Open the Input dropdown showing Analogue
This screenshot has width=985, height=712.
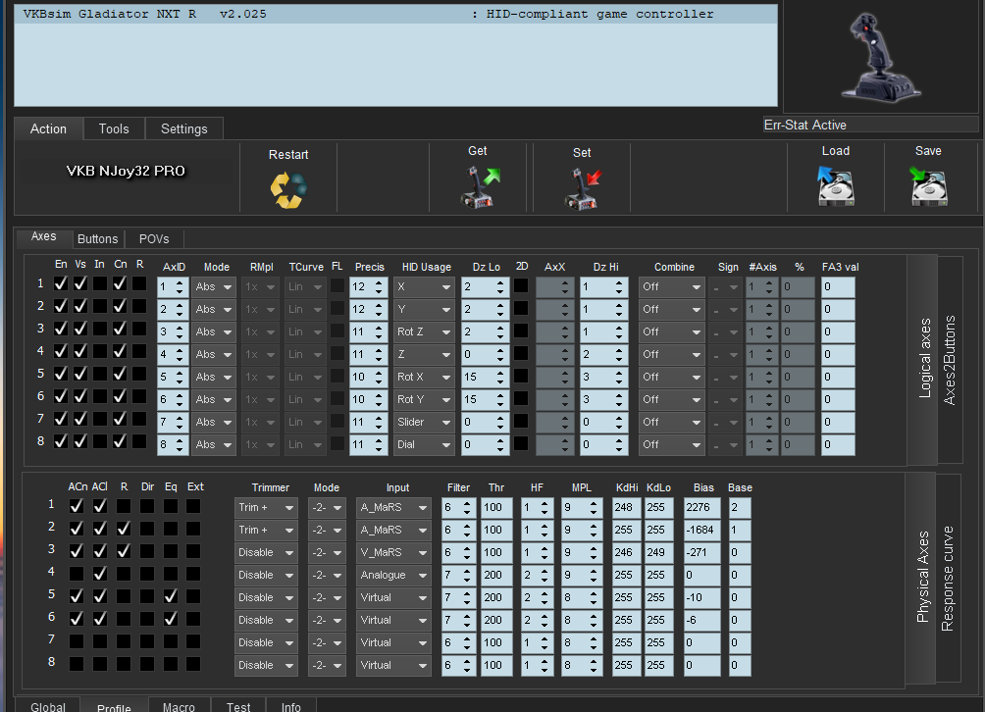(x=393, y=575)
